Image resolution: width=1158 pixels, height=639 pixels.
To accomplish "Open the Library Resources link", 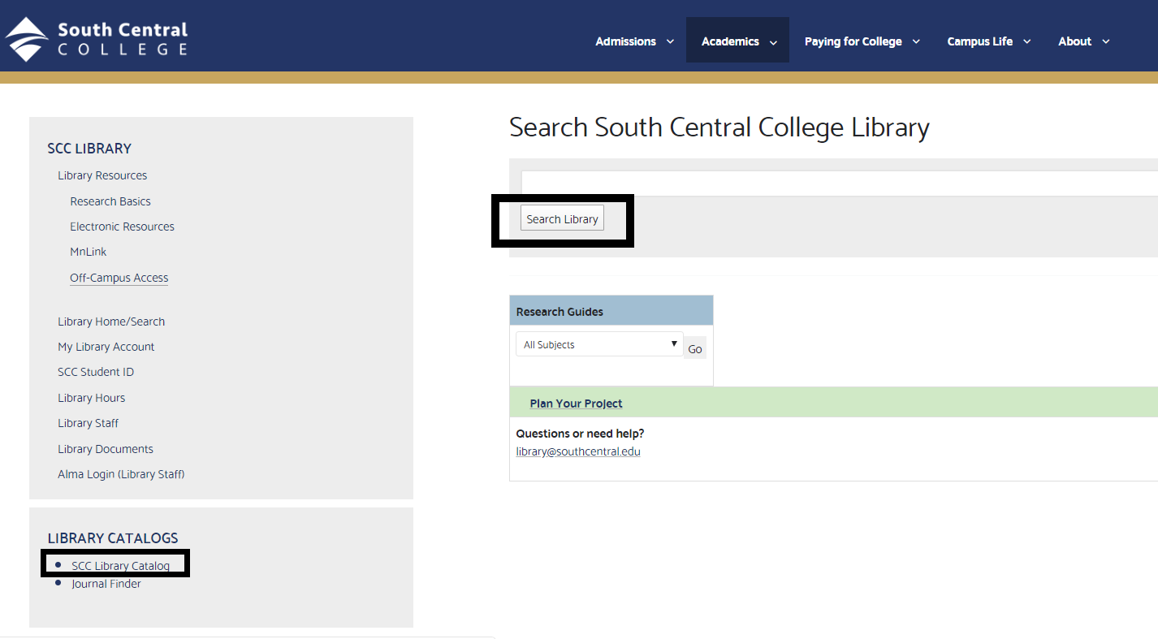I will tap(102, 175).
